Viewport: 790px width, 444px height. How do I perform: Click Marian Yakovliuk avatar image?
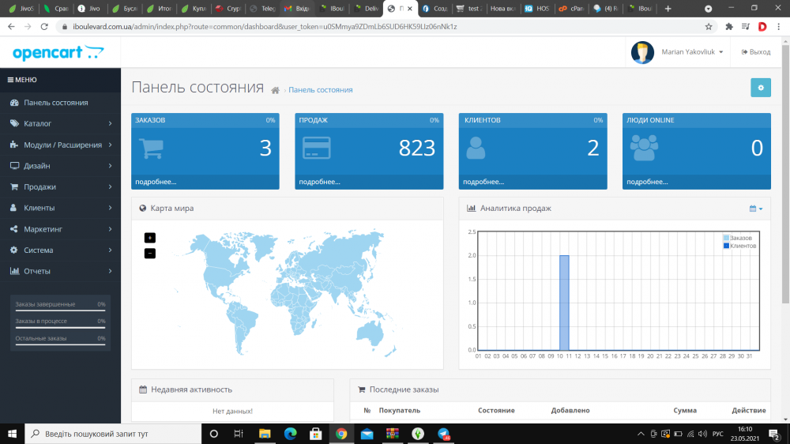tap(642, 52)
